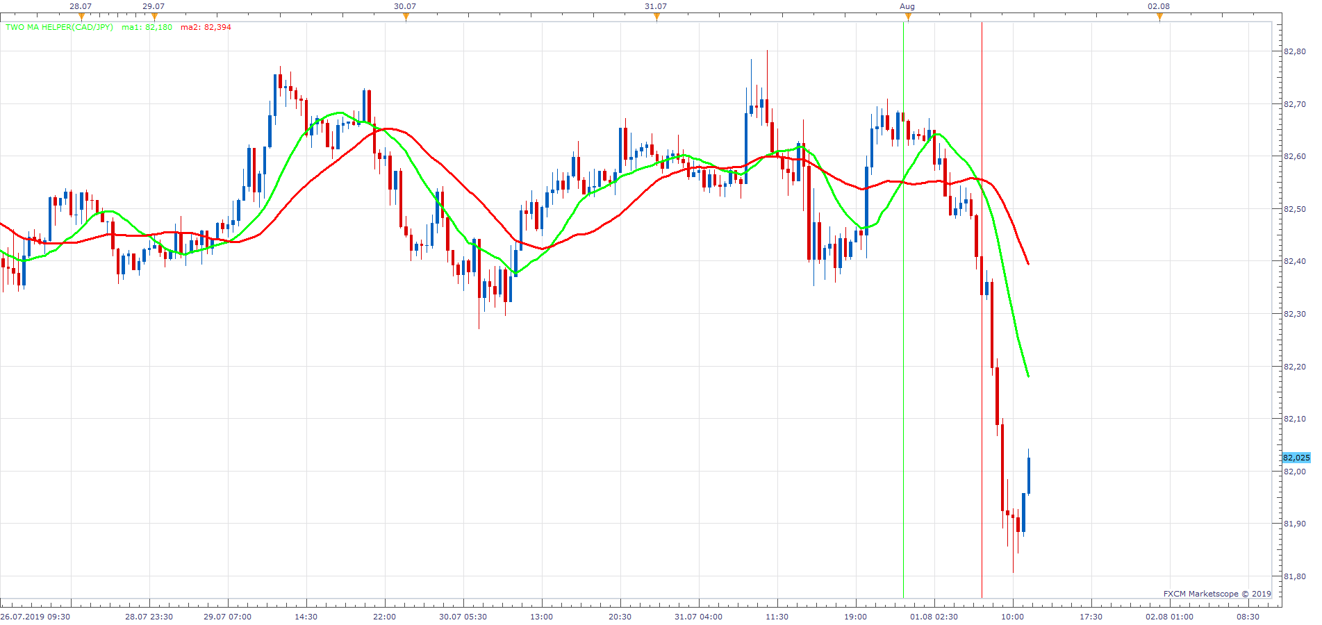Click the 82,30 price axis label
Screen dimensions: 1322x625
click(1295, 314)
